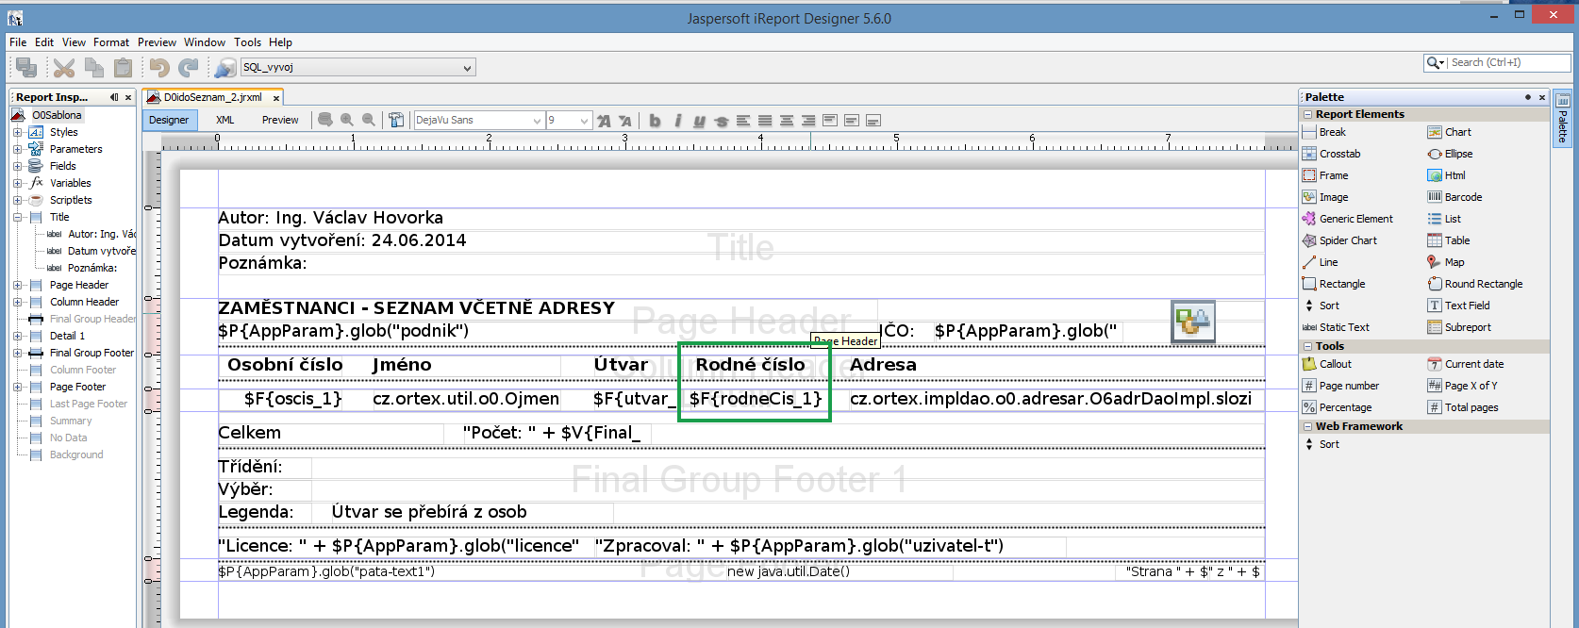Screen dimensions: 1579x628
Task: Click the Undo arrow in main toolbar
Action: coord(158,67)
